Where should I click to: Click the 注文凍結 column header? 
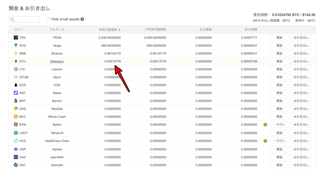click(206, 29)
